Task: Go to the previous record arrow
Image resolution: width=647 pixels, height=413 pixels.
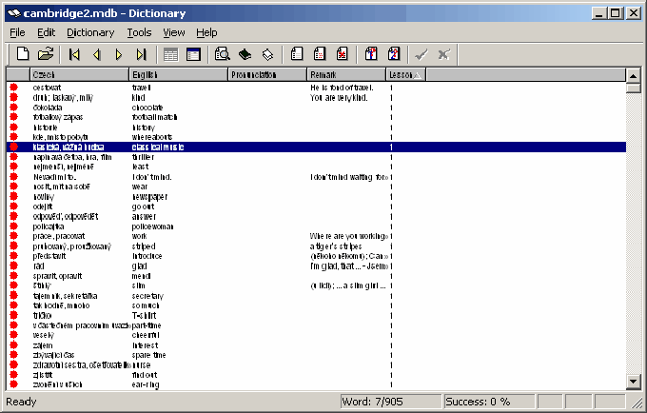Action: coord(96,54)
